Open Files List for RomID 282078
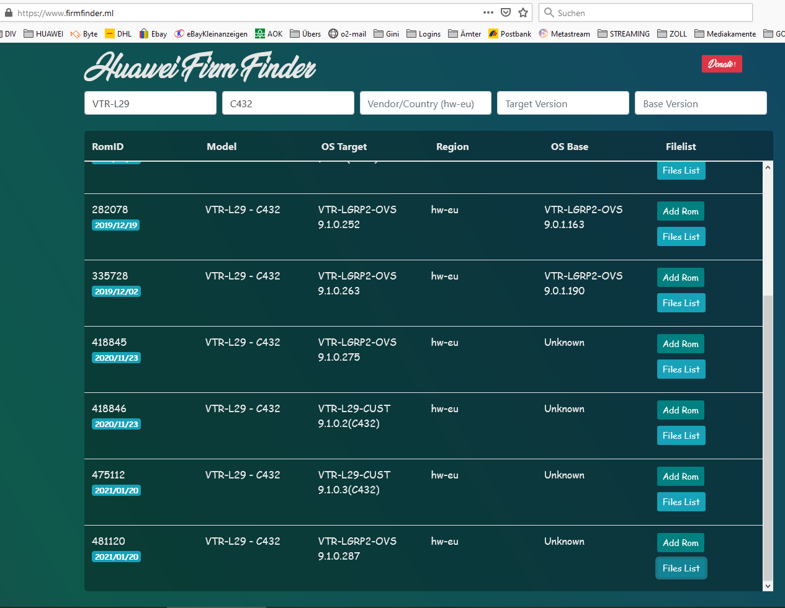 pos(681,237)
